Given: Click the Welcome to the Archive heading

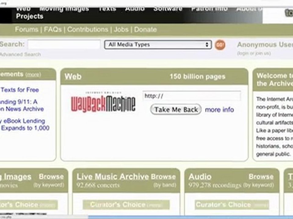Looking at the screenshot, I should click(x=275, y=80).
